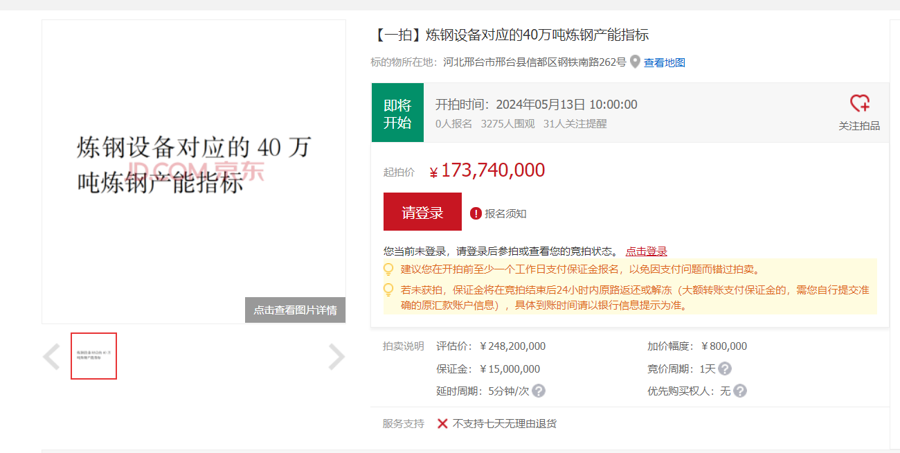Click the question mark beside 延时周期
This screenshot has height=453, width=900.
[539, 391]
